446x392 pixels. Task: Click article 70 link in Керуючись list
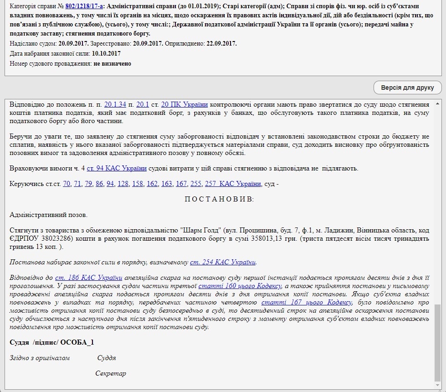[67, 184]
